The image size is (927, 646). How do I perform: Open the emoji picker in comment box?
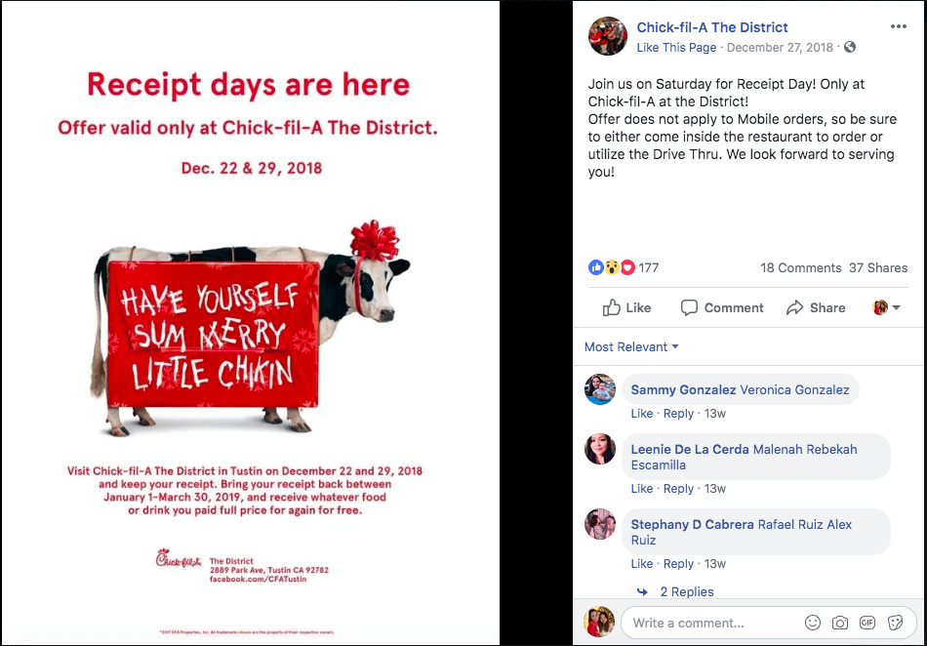tap(813, 623)
